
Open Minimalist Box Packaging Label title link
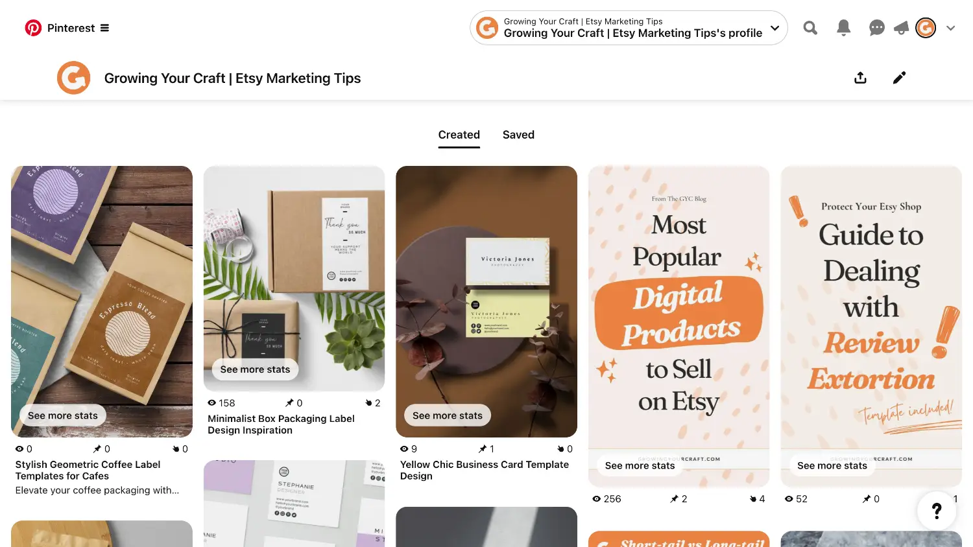[281, 425]
